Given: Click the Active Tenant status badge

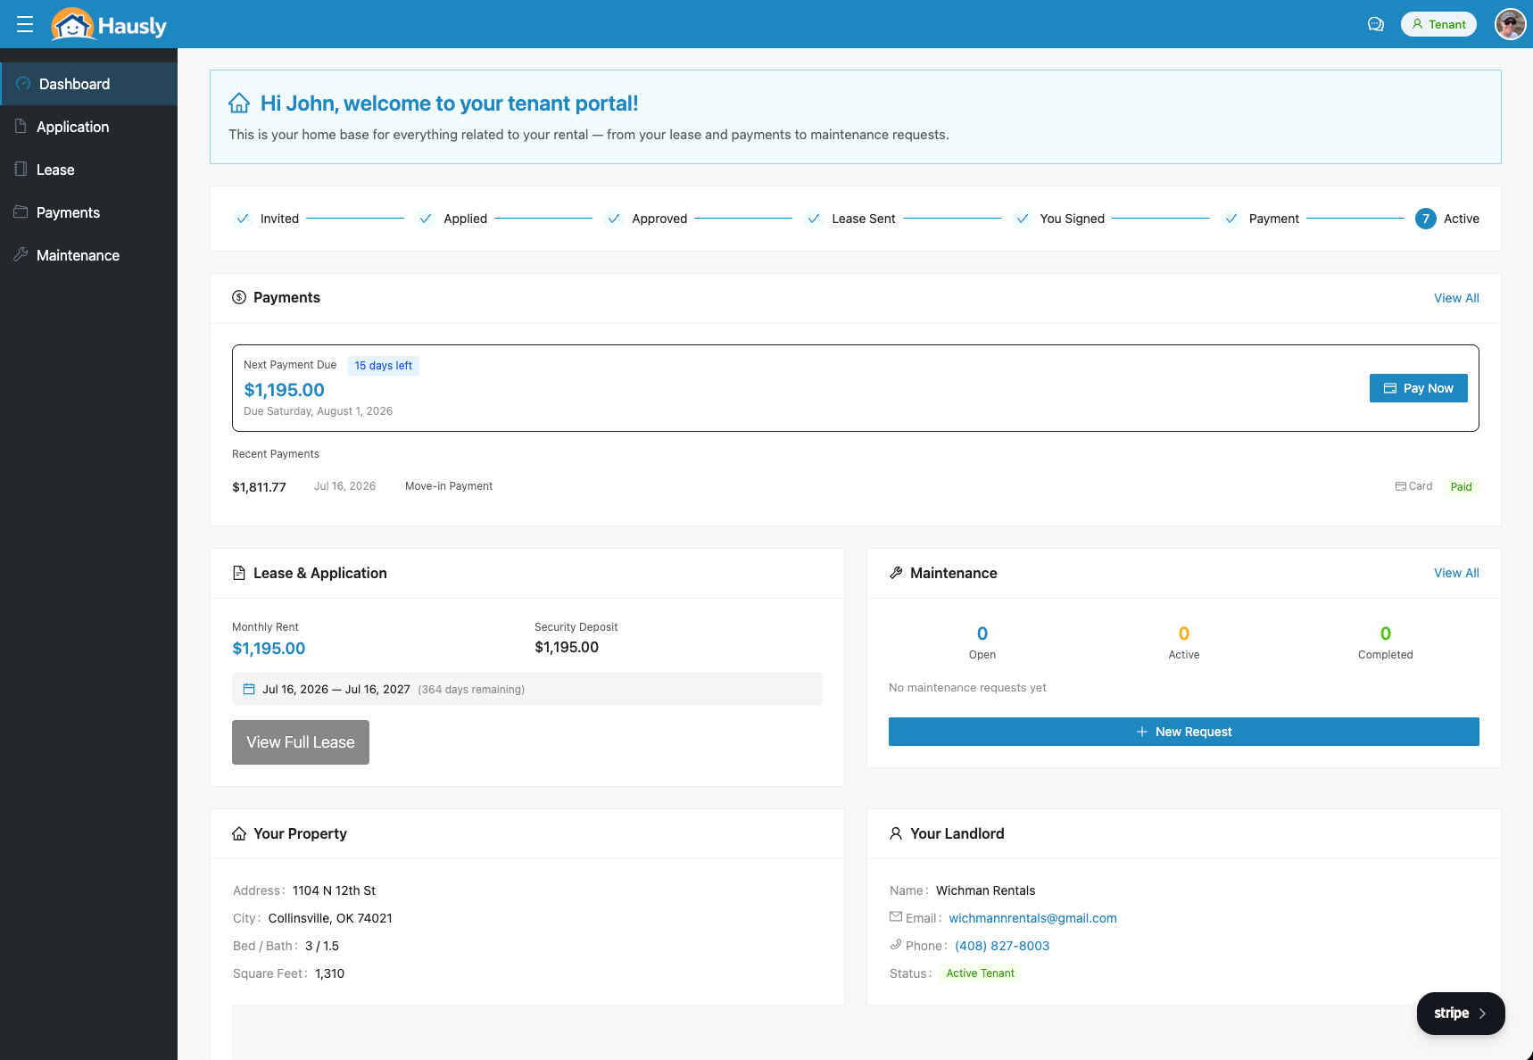Looking at the screenshot, I should point(980,973).
